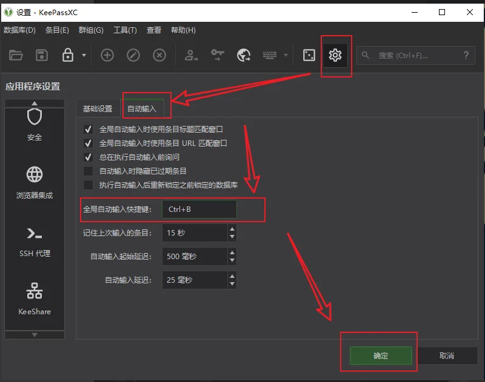Switch to the 自动输入 tab
485x382 pixels.
pos(142,109)
